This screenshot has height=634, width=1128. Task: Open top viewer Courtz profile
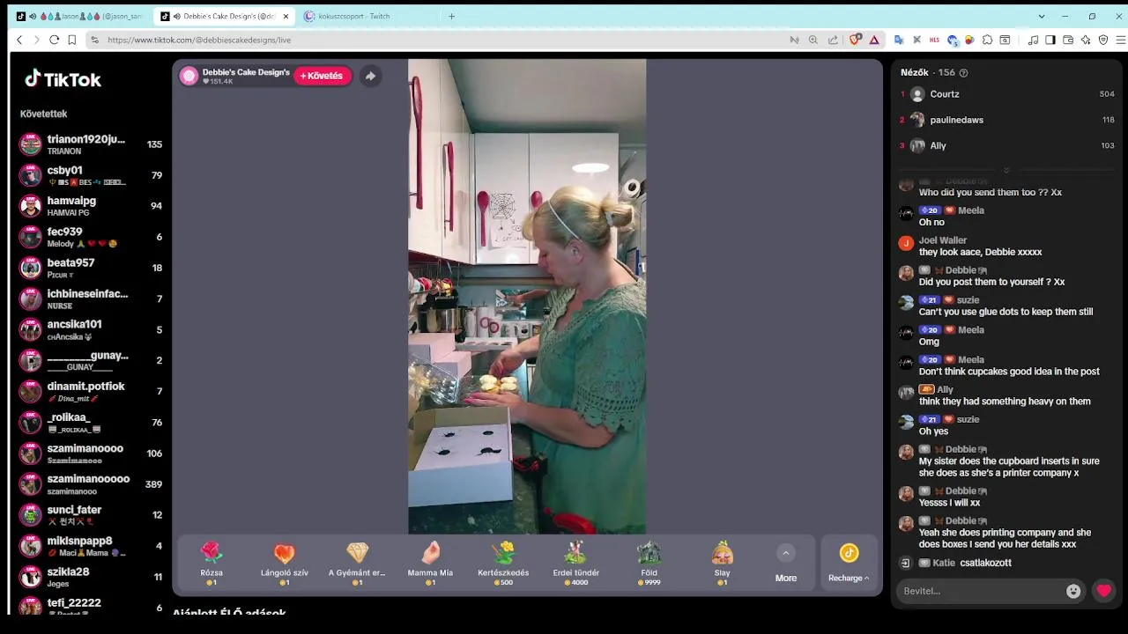click(1006, 94)
